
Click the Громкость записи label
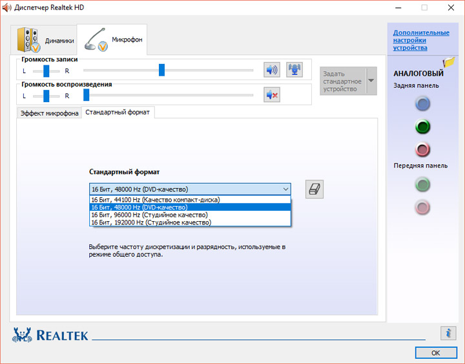tap(50, 59)
